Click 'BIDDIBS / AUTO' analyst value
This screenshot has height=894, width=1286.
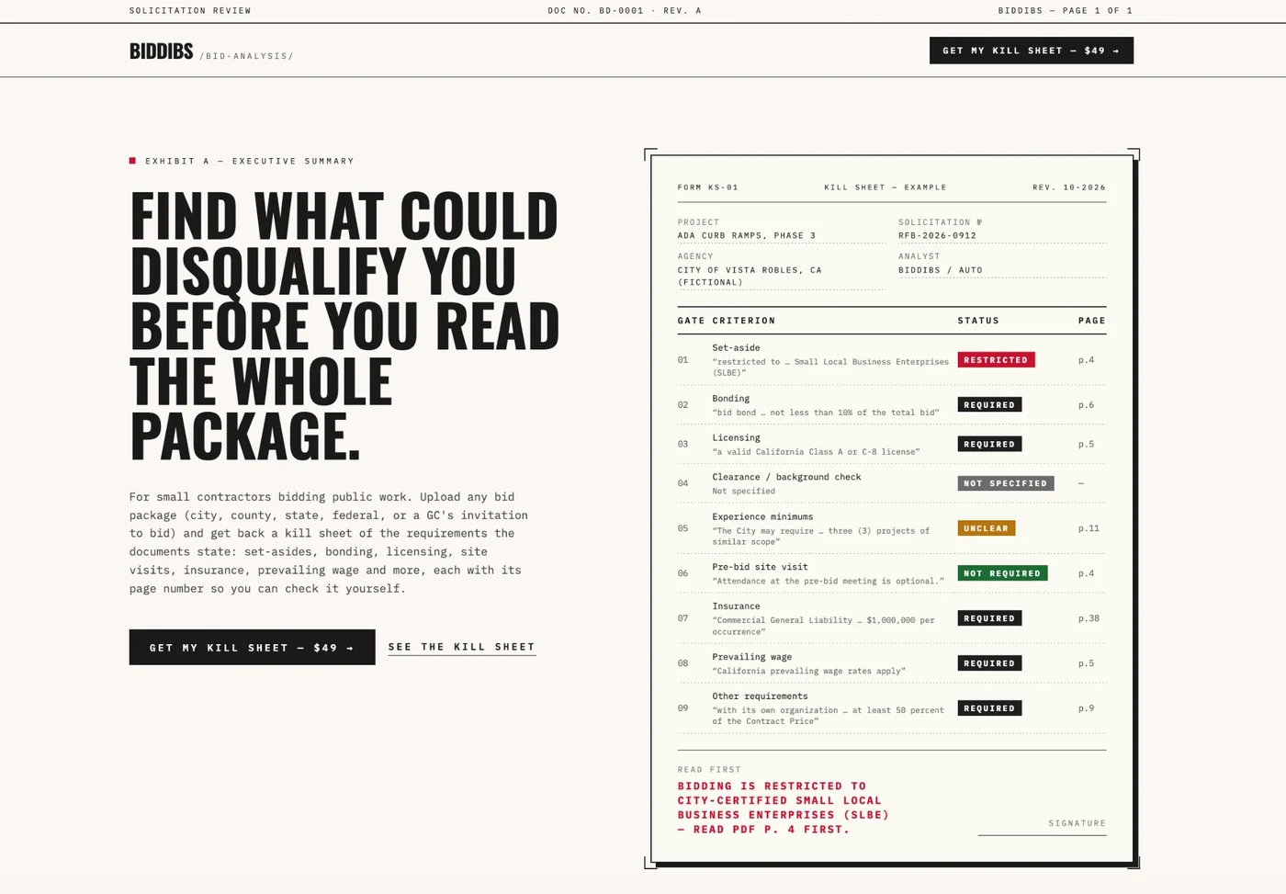coord(941,270)
